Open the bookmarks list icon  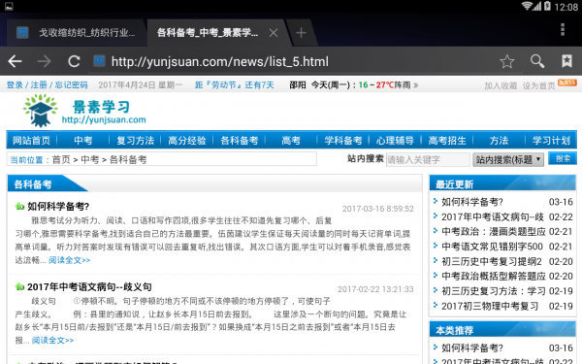pyautogui.click(x=566, y=61)
